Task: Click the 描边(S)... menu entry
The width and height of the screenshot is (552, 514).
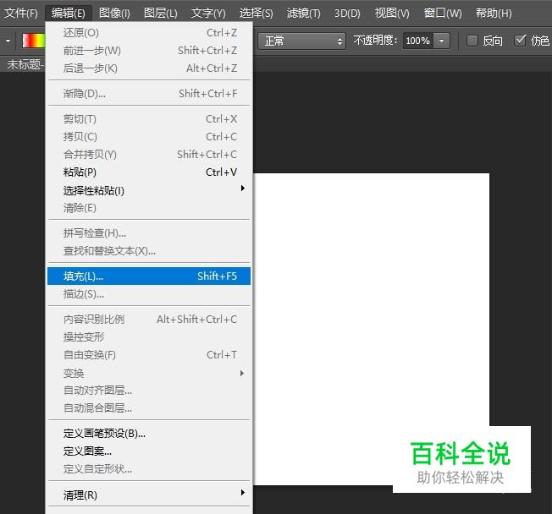Action: coord(149,294)
